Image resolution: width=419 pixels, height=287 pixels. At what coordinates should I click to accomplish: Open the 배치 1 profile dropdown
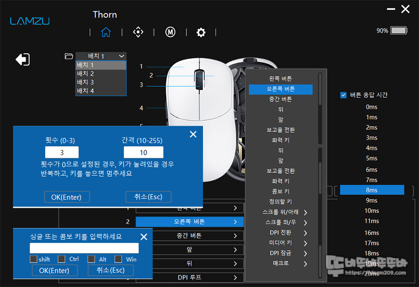[x=101, y=56]
